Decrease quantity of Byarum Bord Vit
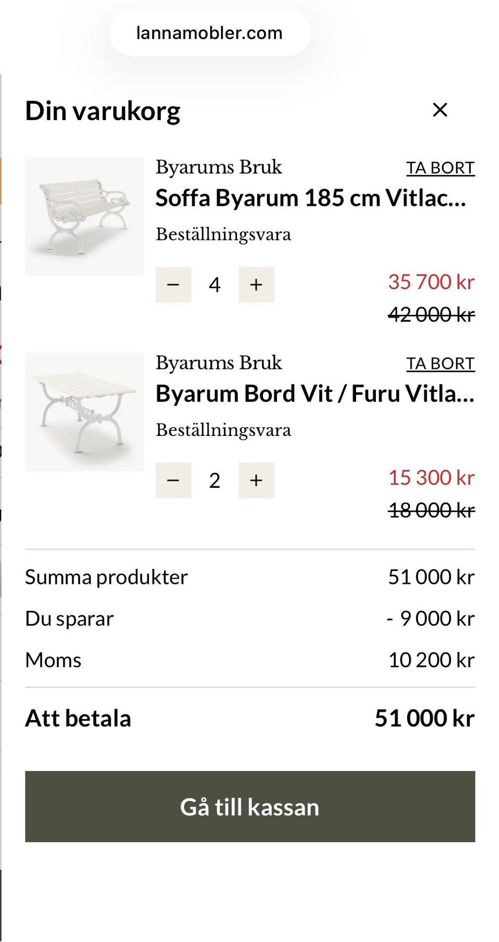The height and width of the screenshot is (942, 499). point(173,481)
